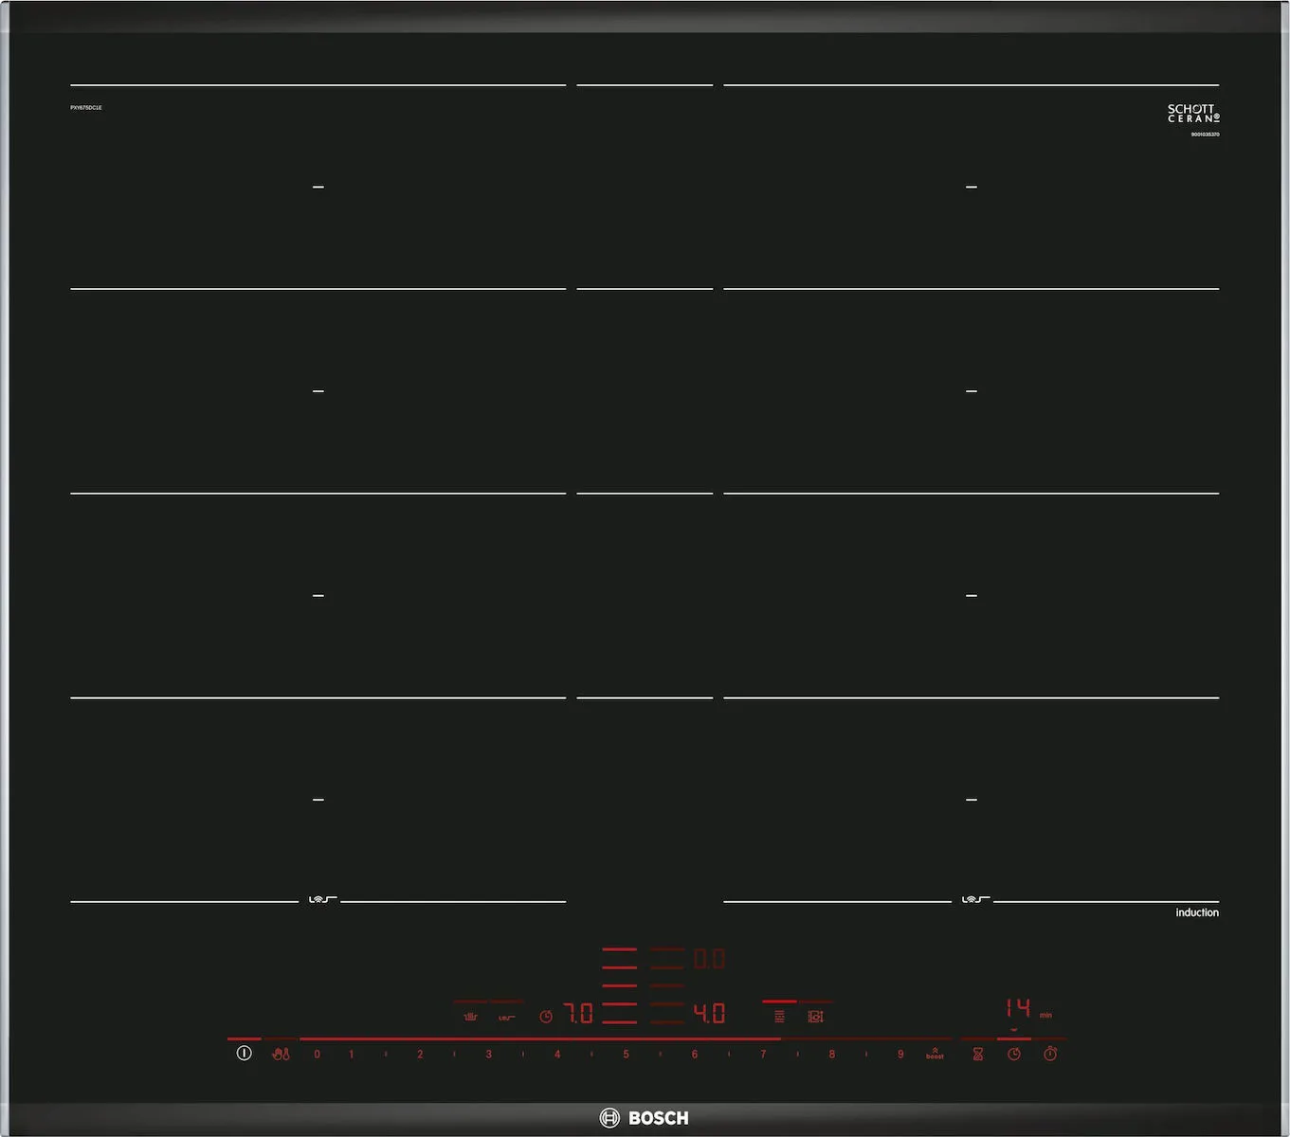Toggle the move function symbol
This screenshot has width=1290, height=1137.
coord(815,1017)
